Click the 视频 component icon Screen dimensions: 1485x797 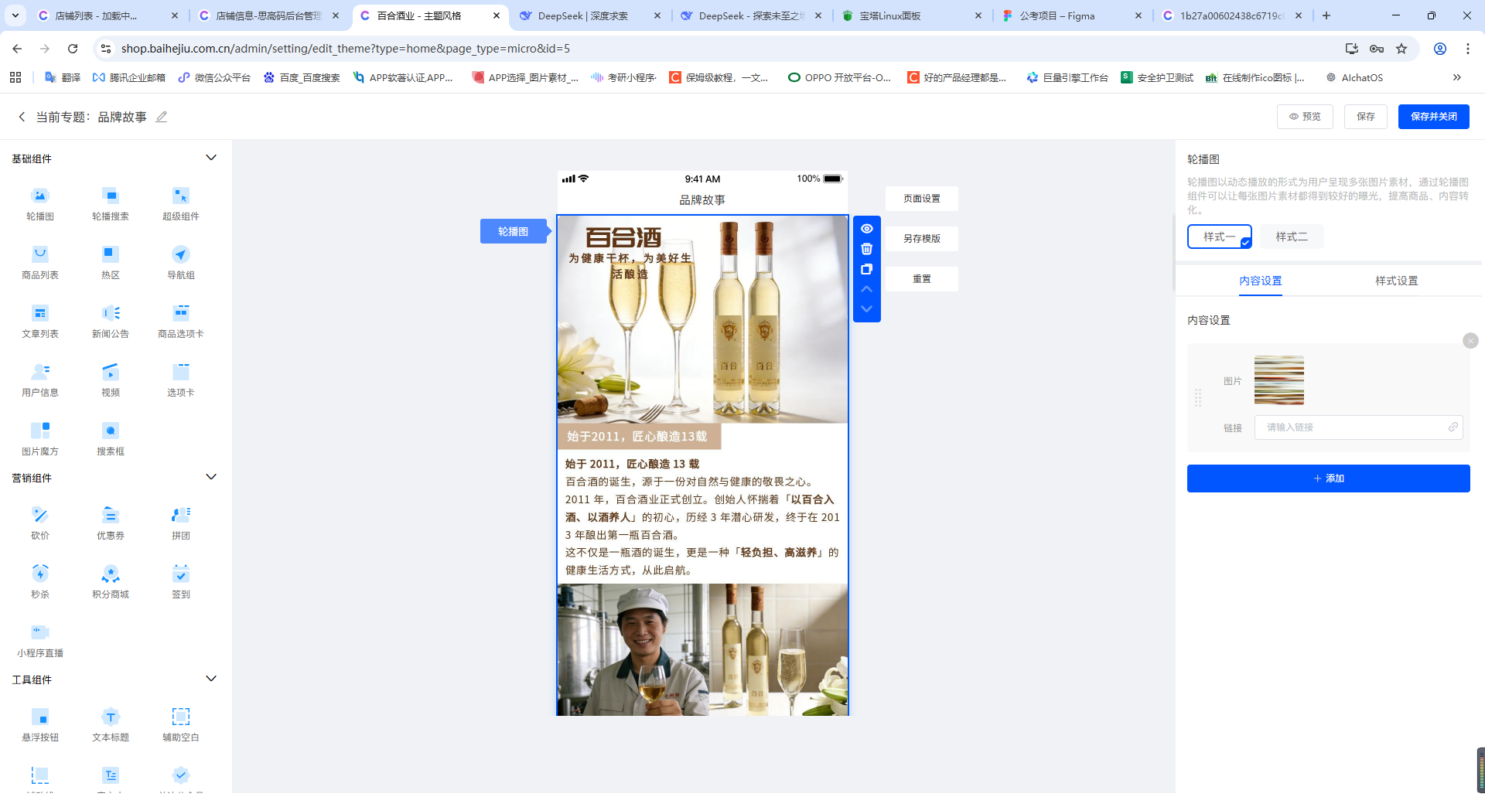click(x=110, y=380)
